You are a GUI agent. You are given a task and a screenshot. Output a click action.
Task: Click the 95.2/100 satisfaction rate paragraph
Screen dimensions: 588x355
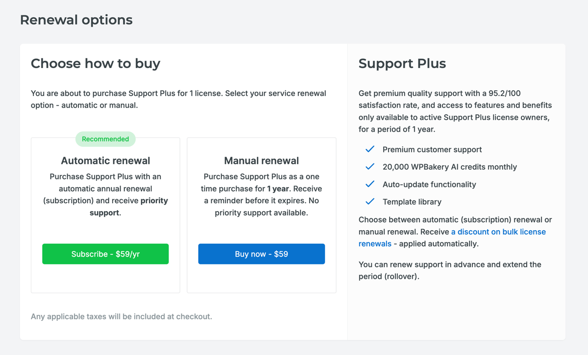[455, 111]
